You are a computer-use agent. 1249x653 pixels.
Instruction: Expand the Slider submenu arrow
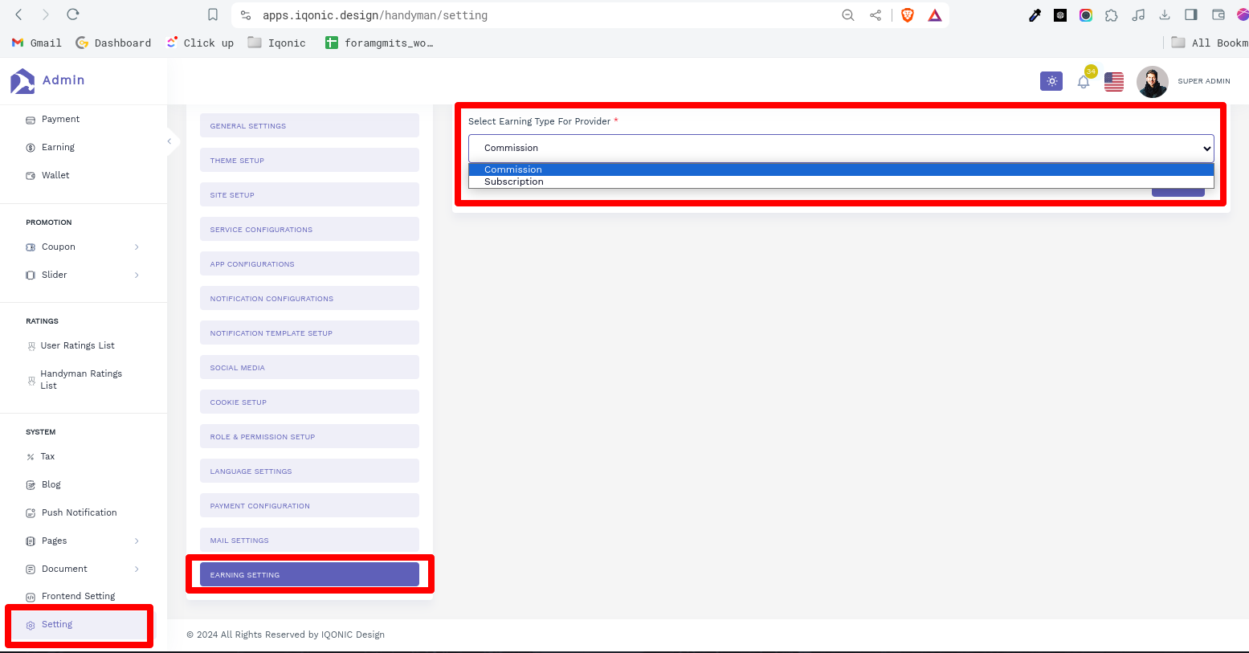[137, 275]
